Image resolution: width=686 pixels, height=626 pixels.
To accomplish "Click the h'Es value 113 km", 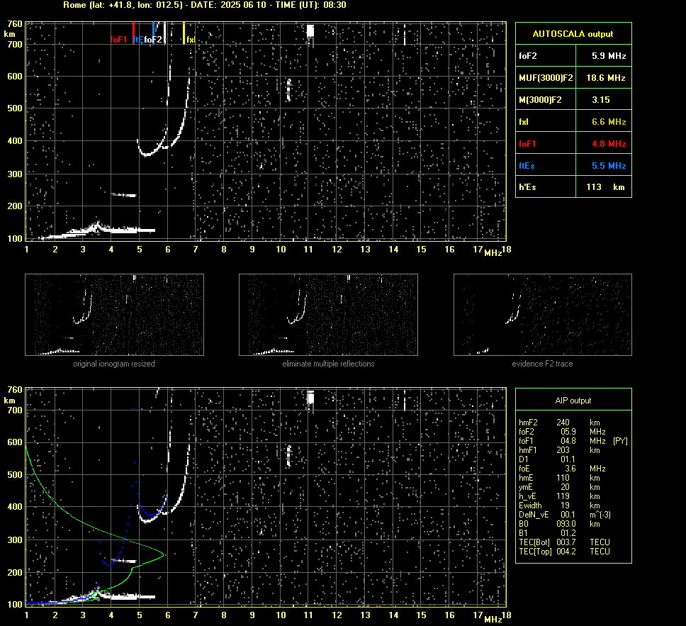I will (x=605, y=187).
